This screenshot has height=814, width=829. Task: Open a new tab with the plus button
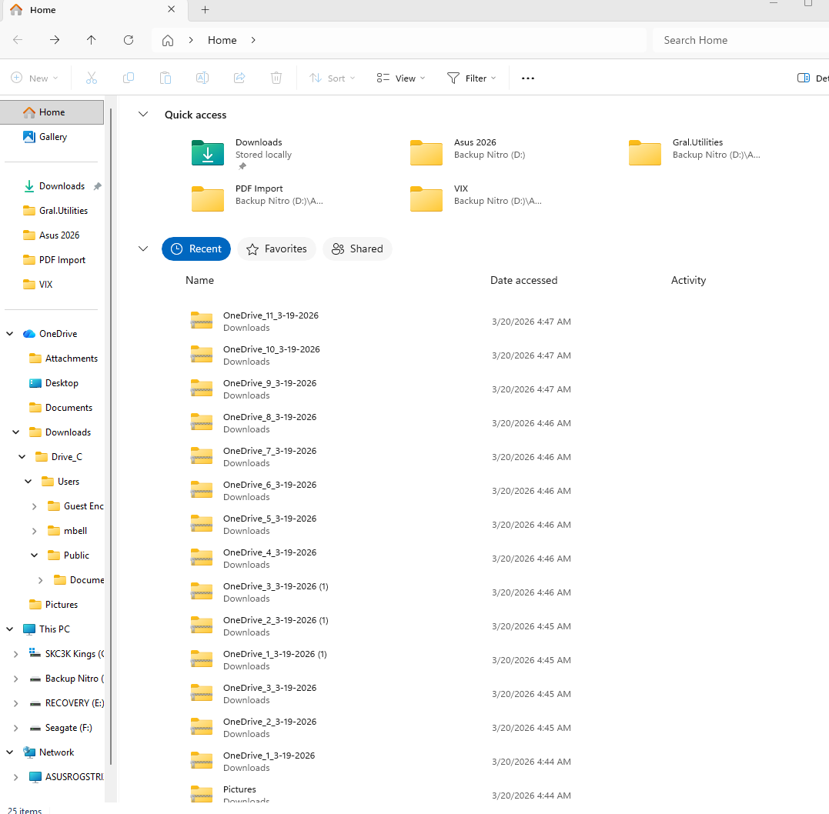[x=206, y=9]
